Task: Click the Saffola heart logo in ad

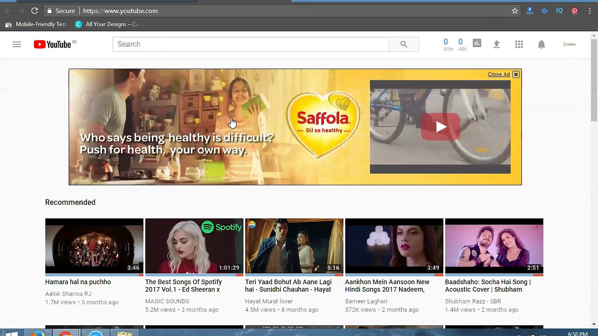Action: 323,125
